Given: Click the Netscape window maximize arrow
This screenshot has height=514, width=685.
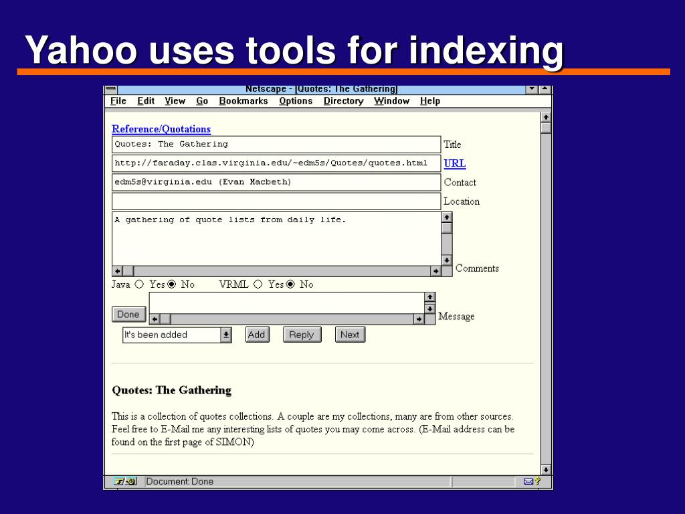Looking at the screenshot, I should tap(545, 90).
